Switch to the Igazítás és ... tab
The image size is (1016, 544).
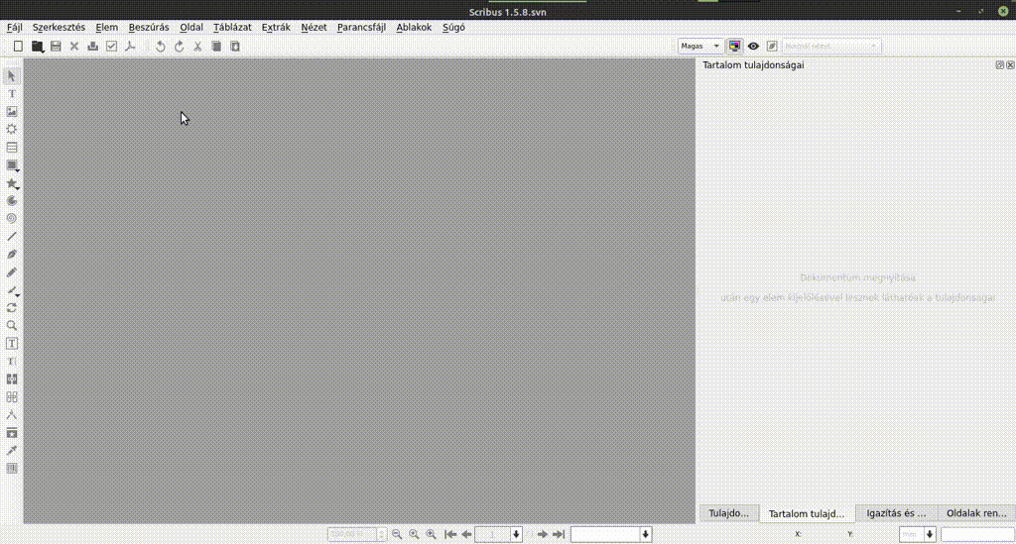click(896, 513)
